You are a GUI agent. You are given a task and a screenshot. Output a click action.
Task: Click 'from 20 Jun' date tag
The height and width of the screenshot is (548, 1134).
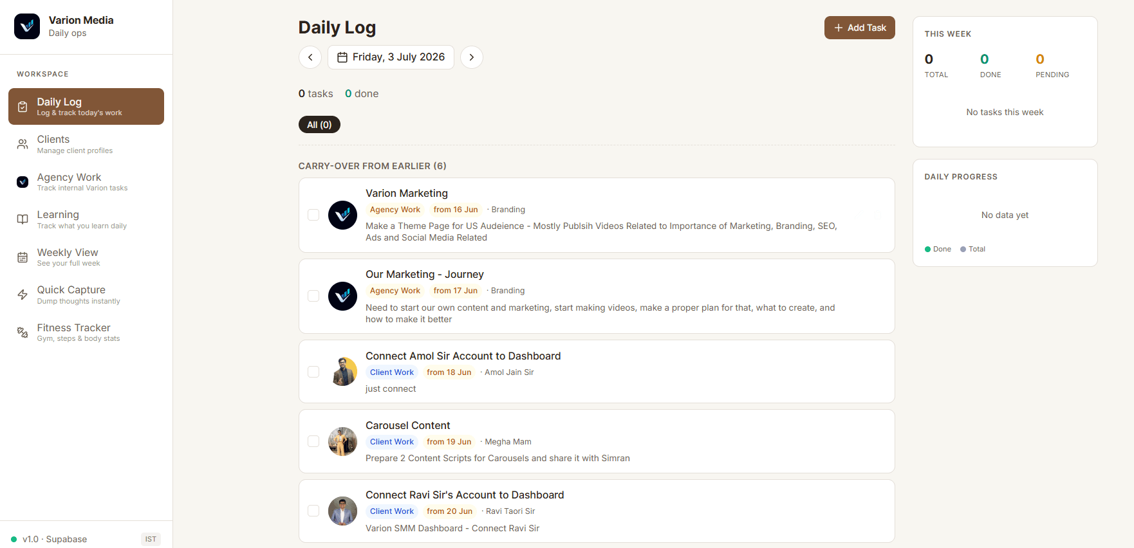click(450, 511)
